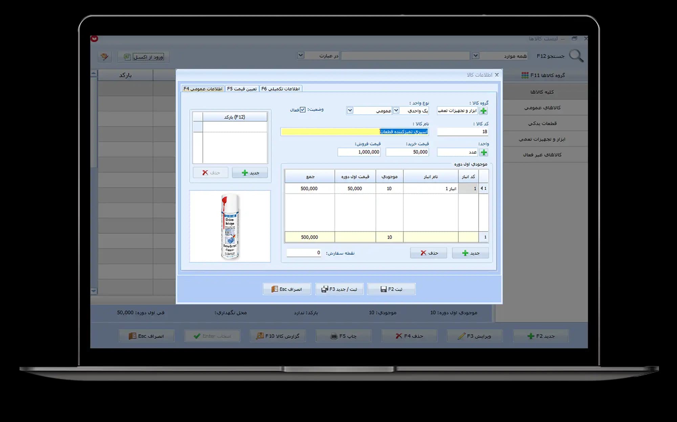677x422 pixels.
Task: Click ثبت F2 save button
Action: point(391,289)
